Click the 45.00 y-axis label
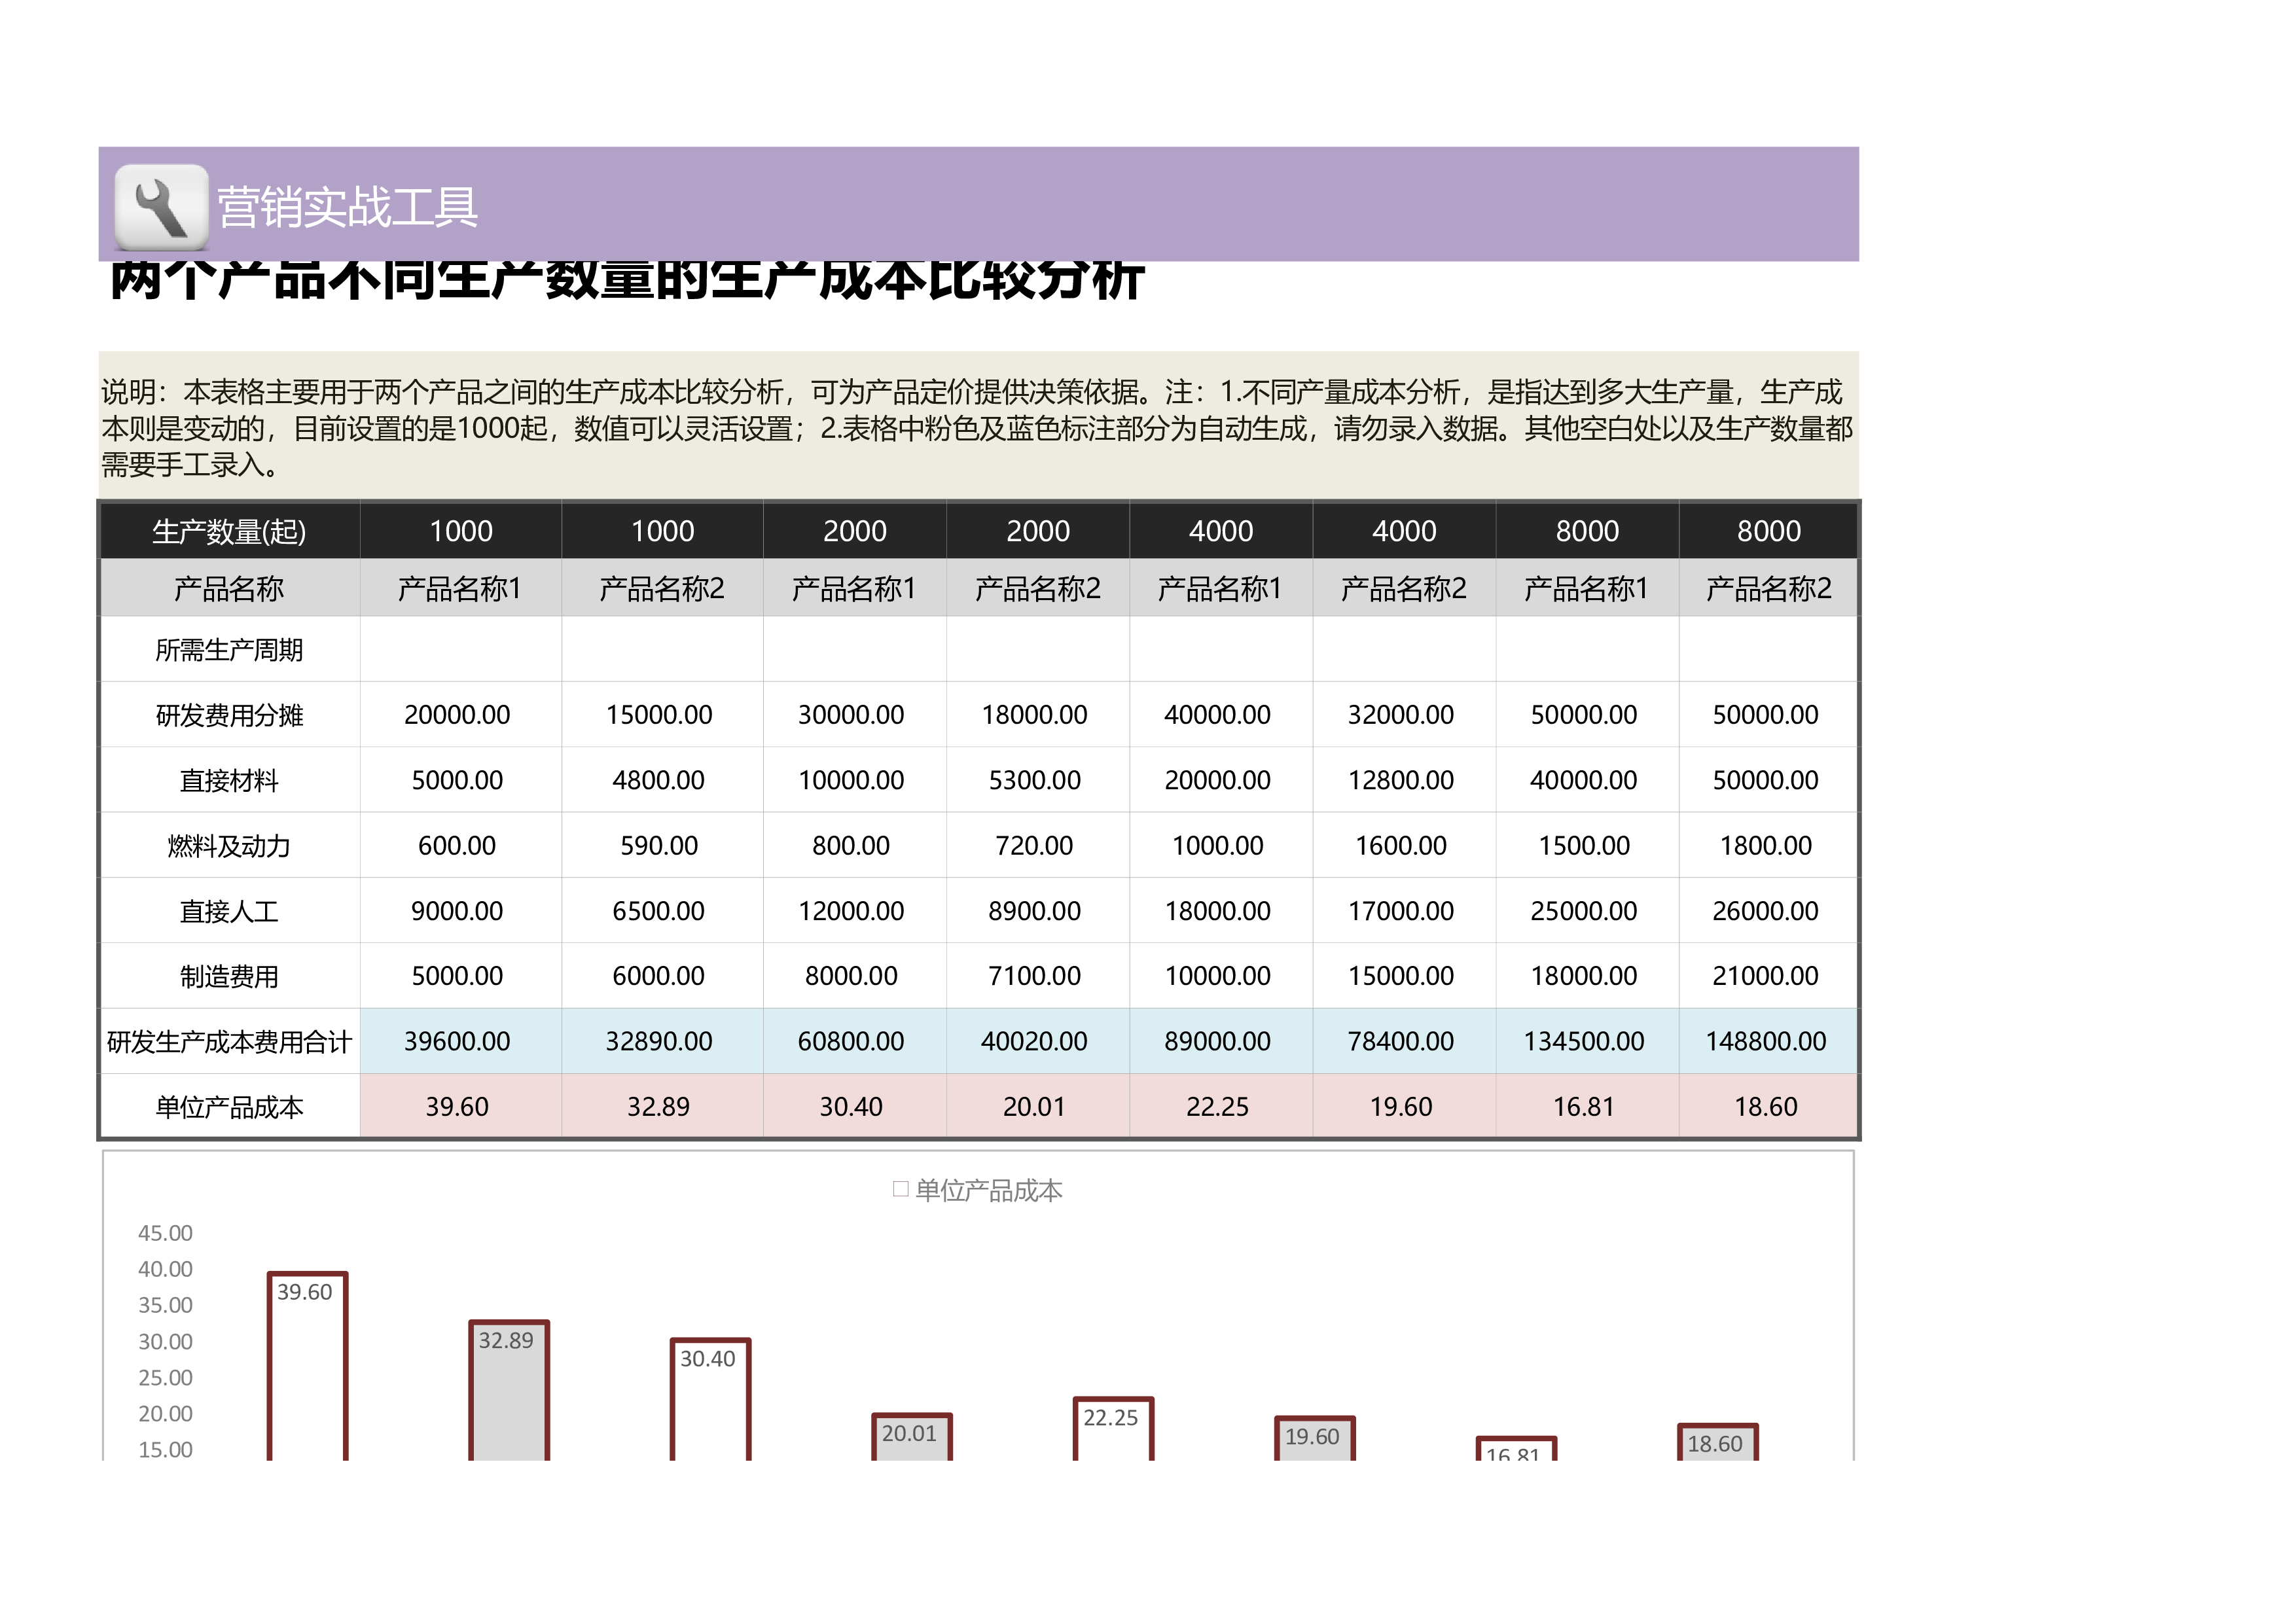The height and width of the screenshot is (1623, 2296). [x=165, y=1233]
